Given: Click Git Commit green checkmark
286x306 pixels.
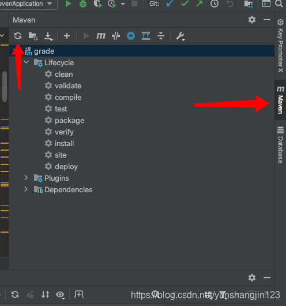Looking at the screenshot, I should tap(185, 3).
